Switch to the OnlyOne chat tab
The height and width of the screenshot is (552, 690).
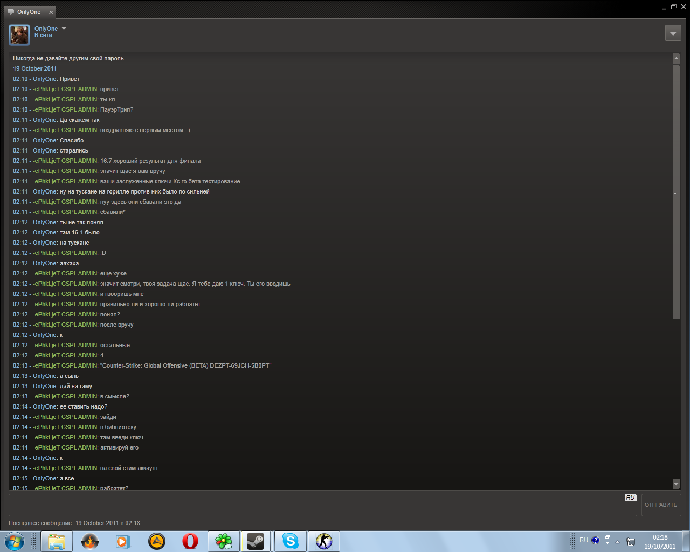[x=29, y=12]
